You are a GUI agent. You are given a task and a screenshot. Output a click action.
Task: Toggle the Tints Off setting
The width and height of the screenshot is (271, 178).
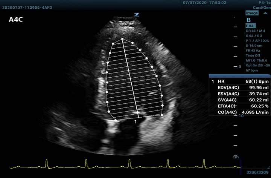(253, 55)
